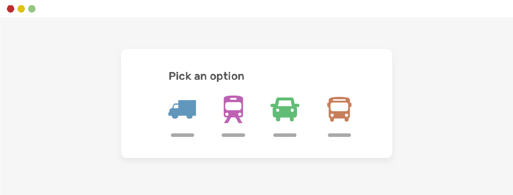Click the front windshield of the train
The image size is (513, 195).
233,106
